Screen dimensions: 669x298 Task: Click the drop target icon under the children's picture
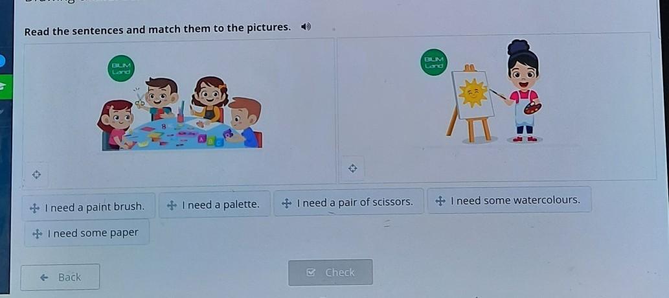(36, 174)
